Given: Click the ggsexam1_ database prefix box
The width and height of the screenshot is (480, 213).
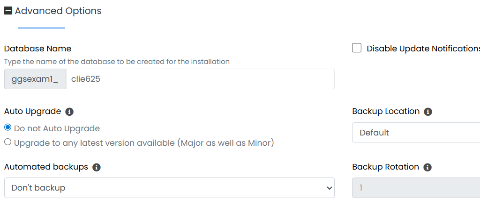Looking at the screenshot, I should click(35, 79).
